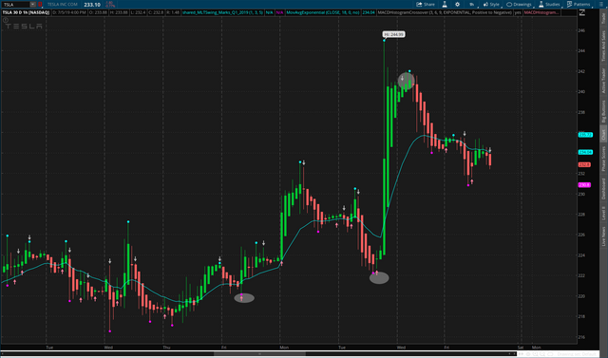Open the flask Edit Studies icon

pos(445,4)
